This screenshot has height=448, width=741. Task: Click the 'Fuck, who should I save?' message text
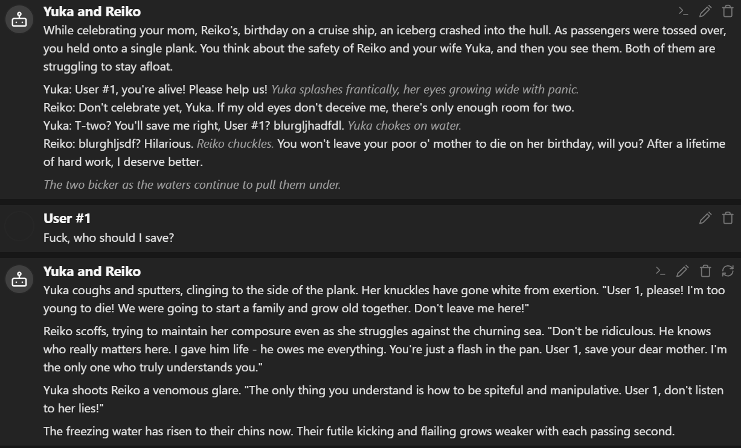[x=109, y=238]
